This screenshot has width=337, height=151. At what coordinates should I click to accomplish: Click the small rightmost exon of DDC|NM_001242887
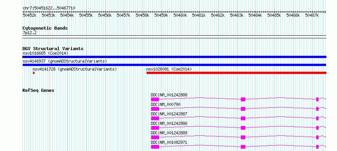click(x=317, y=118)
